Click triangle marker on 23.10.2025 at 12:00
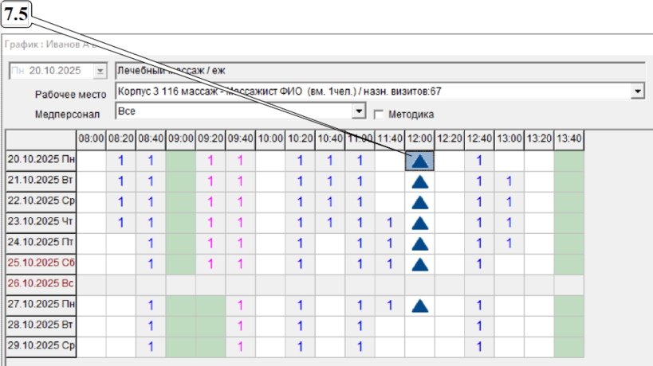This screenshot has height=366, width=653. tap(420, 223)
